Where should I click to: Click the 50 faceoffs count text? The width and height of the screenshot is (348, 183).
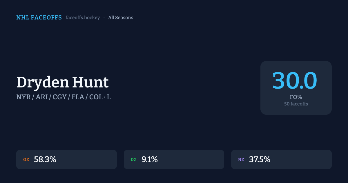point(296,104)
